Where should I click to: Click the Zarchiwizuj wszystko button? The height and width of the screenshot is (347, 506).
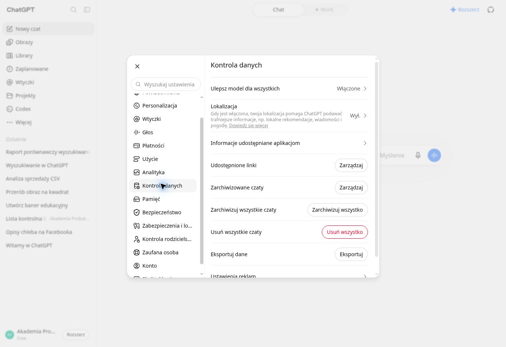[337, 210]
